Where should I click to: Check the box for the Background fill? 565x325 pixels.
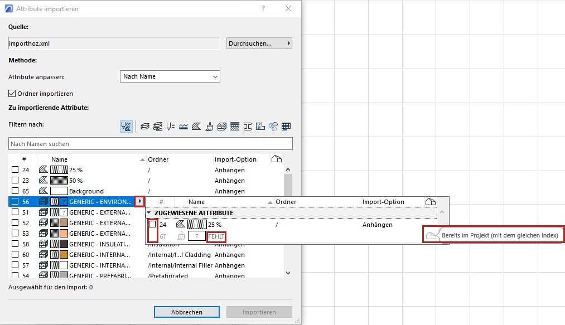[15, 191]
